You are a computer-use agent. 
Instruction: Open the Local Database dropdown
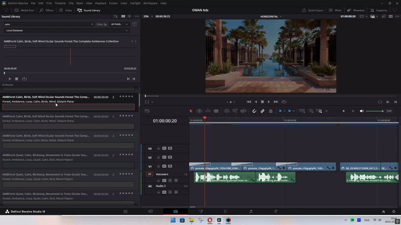[67, 30]
